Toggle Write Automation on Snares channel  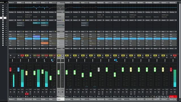(46, 92)
